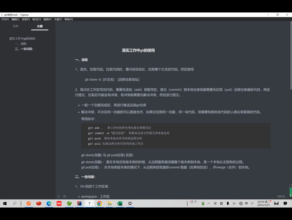
Task: Open the orange Postman-like taskbar app
Action: click(28, 203)
